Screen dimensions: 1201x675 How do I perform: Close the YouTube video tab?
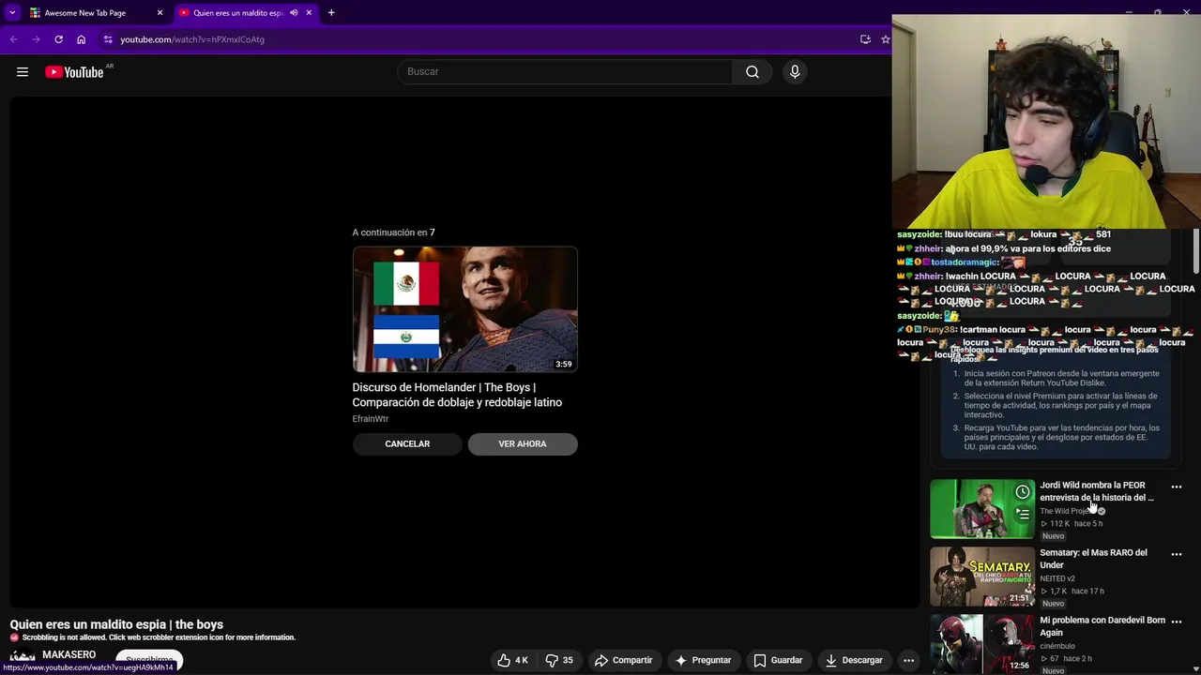309,13
